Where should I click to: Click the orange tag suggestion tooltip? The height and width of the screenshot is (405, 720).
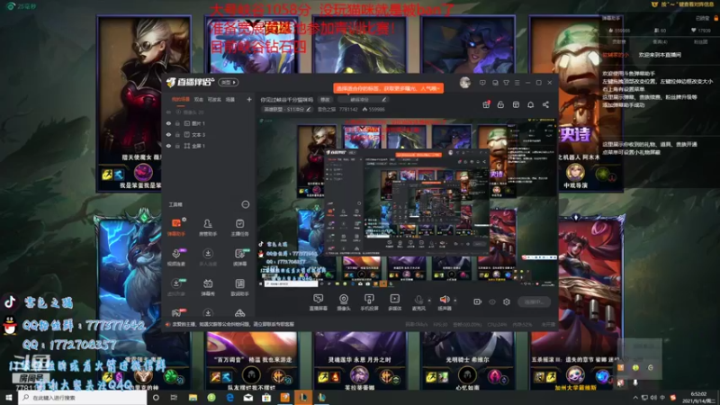click(x=389, y=87)
